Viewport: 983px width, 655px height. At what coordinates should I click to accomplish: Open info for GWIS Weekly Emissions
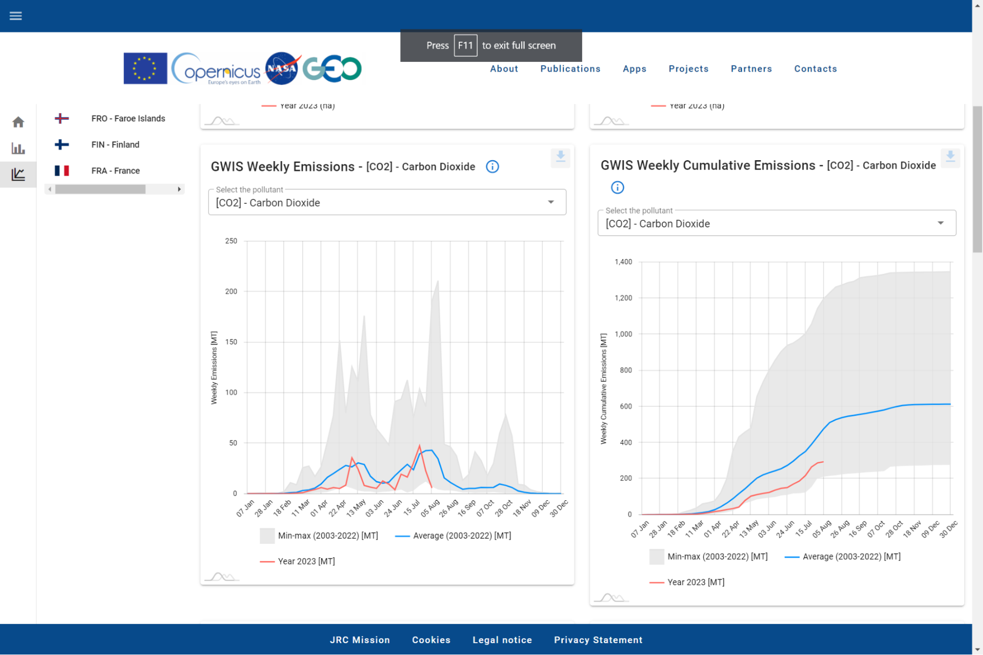pos(492,167)
